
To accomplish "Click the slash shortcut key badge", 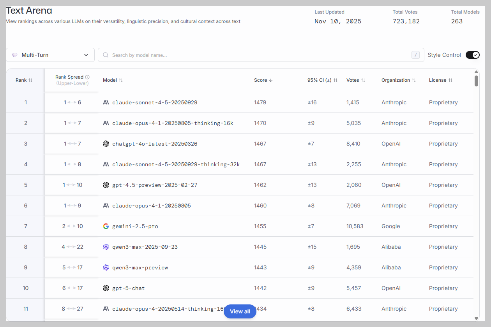I will (x=415, y=55).
